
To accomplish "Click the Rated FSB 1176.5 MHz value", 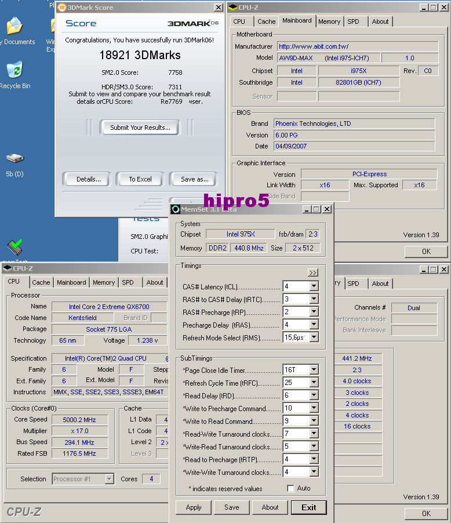I will 79,453.
